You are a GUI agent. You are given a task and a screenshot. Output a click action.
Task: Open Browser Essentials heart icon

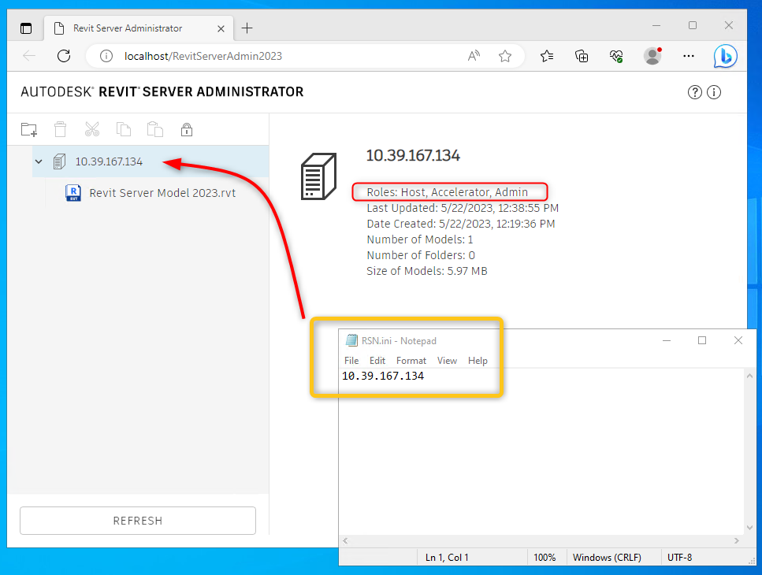[x=616, y=57]
